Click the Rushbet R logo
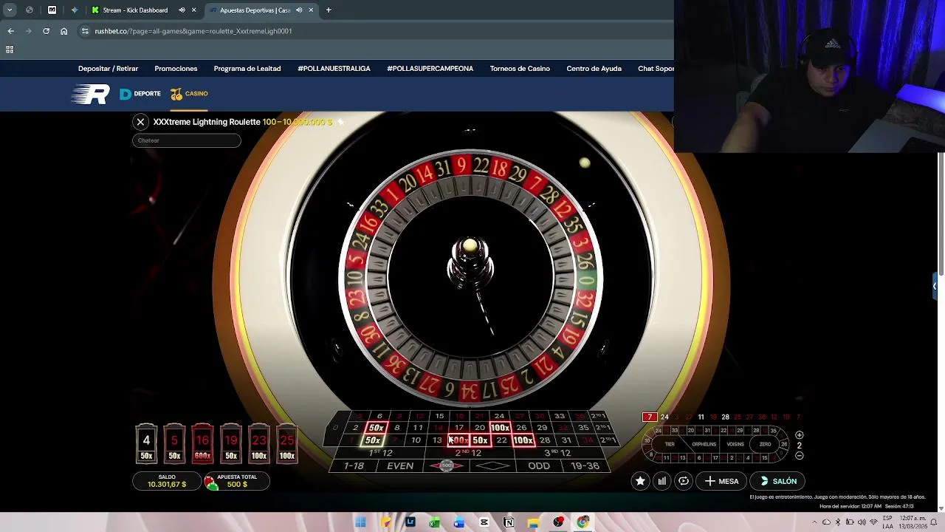 click(x=90, y=94)
